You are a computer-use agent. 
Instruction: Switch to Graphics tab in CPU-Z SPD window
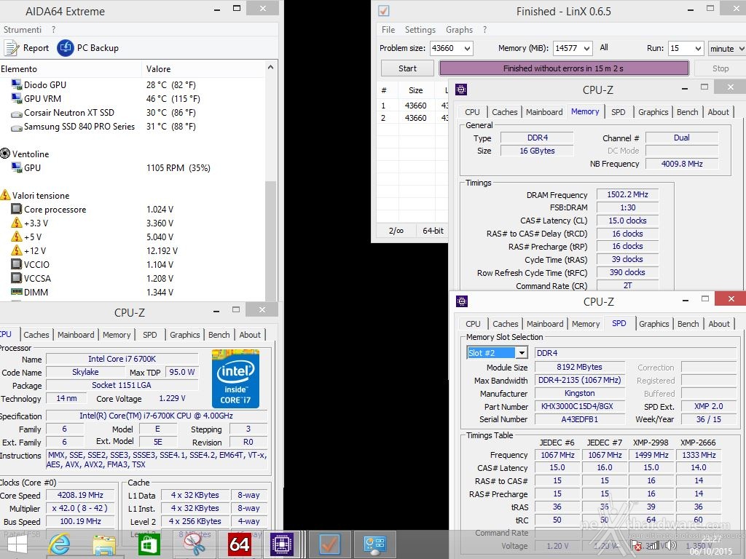653,324
